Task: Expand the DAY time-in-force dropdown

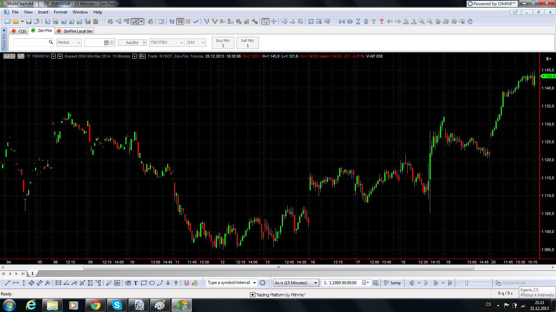Action: coord(196,43)
